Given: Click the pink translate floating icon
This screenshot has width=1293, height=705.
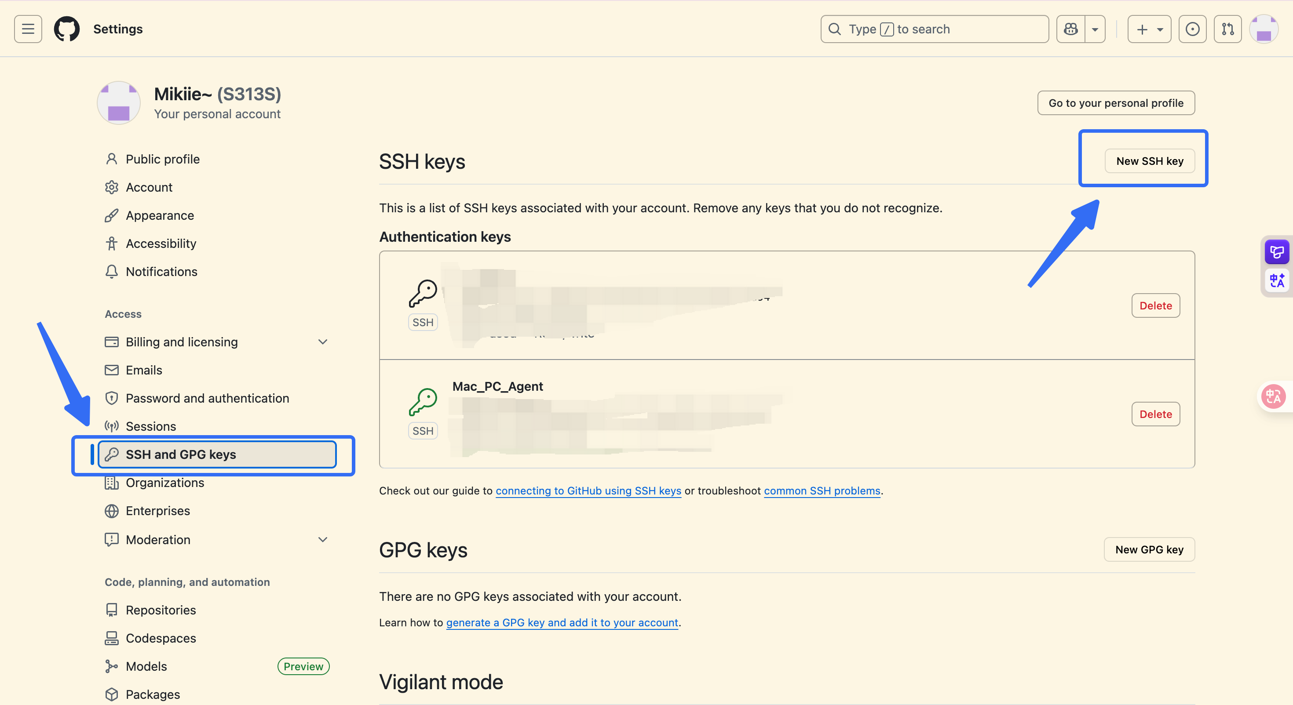Looking at the screenshot, I should click(x=1273, y=397).
